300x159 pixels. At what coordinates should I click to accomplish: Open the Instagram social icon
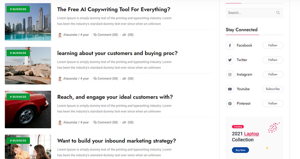[x=230, y=75]
